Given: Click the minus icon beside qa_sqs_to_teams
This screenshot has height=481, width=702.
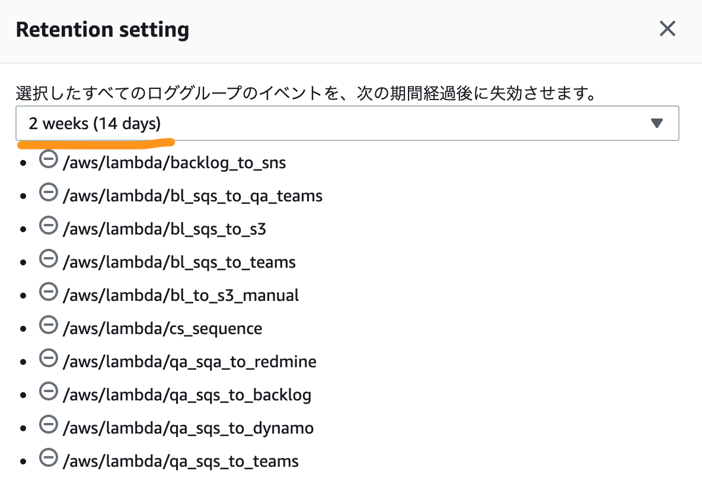Looking at the screenshot, I should pos(49,458).
